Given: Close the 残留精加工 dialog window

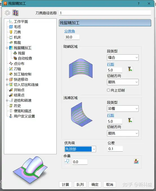Looking at the screenshot, I should coord(149,4).
